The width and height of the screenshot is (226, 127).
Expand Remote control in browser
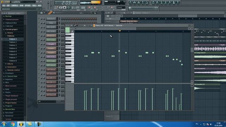pos(13,70)
